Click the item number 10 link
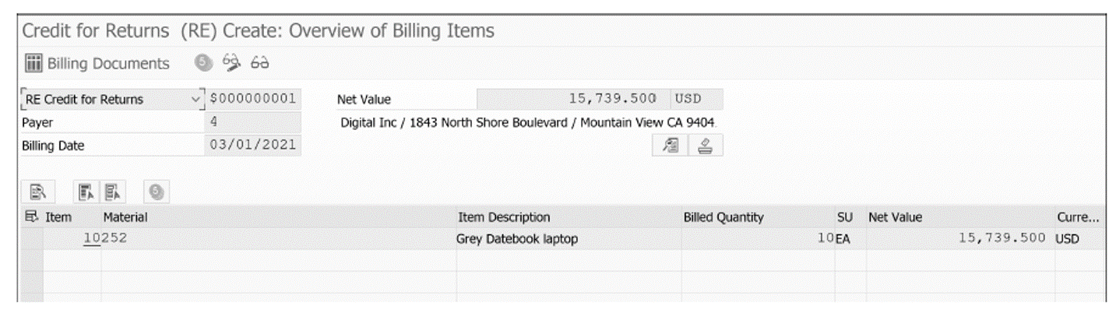1116x320 pixels. [x=93, y=239]
